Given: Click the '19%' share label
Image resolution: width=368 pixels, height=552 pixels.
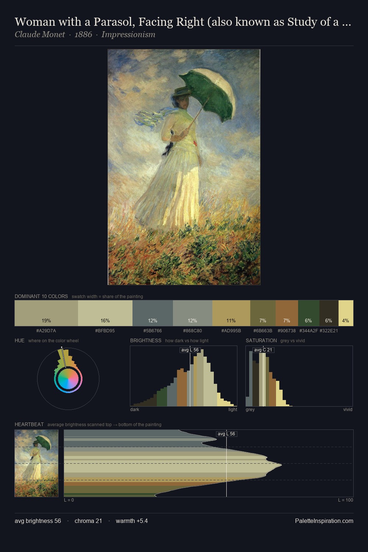Looking at the screenshot, I should pyautogui.click(x=46, y=321).
